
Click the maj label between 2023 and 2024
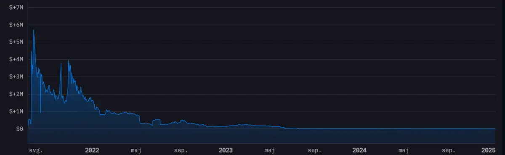(x=270, y=150)
